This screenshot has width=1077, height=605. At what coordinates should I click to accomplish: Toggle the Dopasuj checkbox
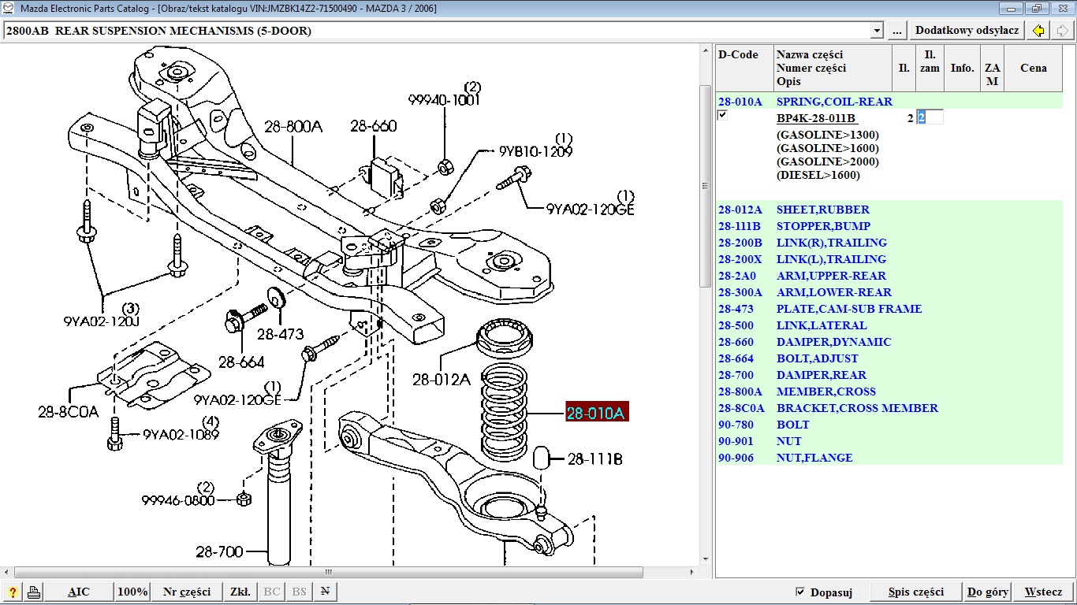pyautogui.click(x=801, y=592)
